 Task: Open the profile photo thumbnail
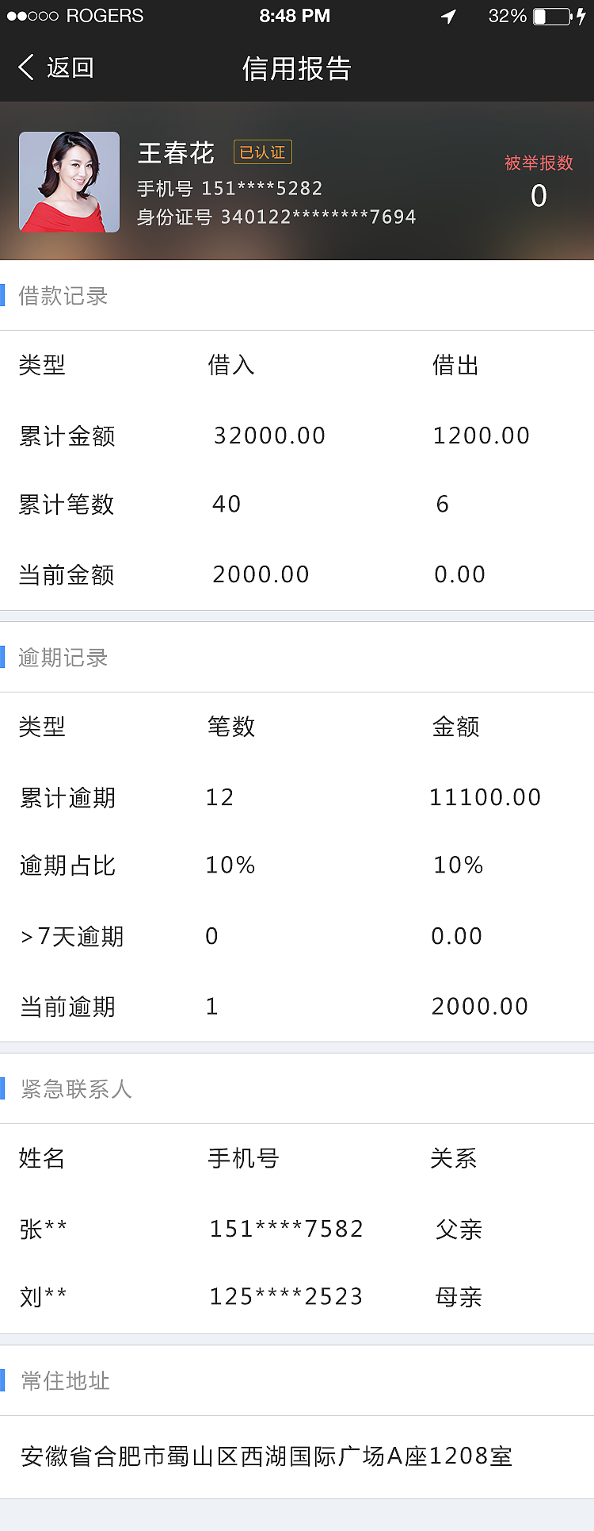coord(70,182)
